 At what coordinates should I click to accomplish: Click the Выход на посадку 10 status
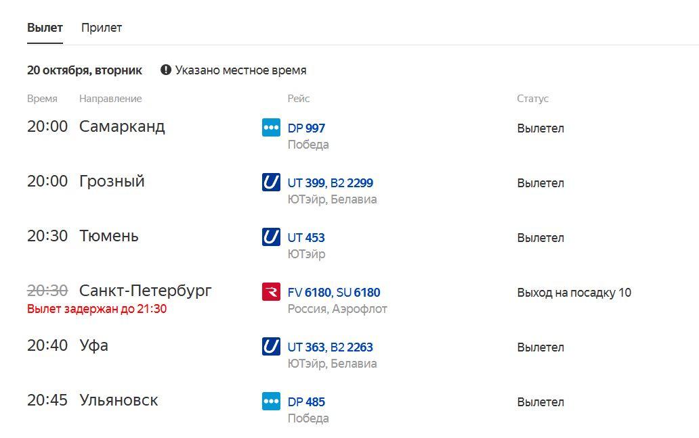[x=574, y=293]
